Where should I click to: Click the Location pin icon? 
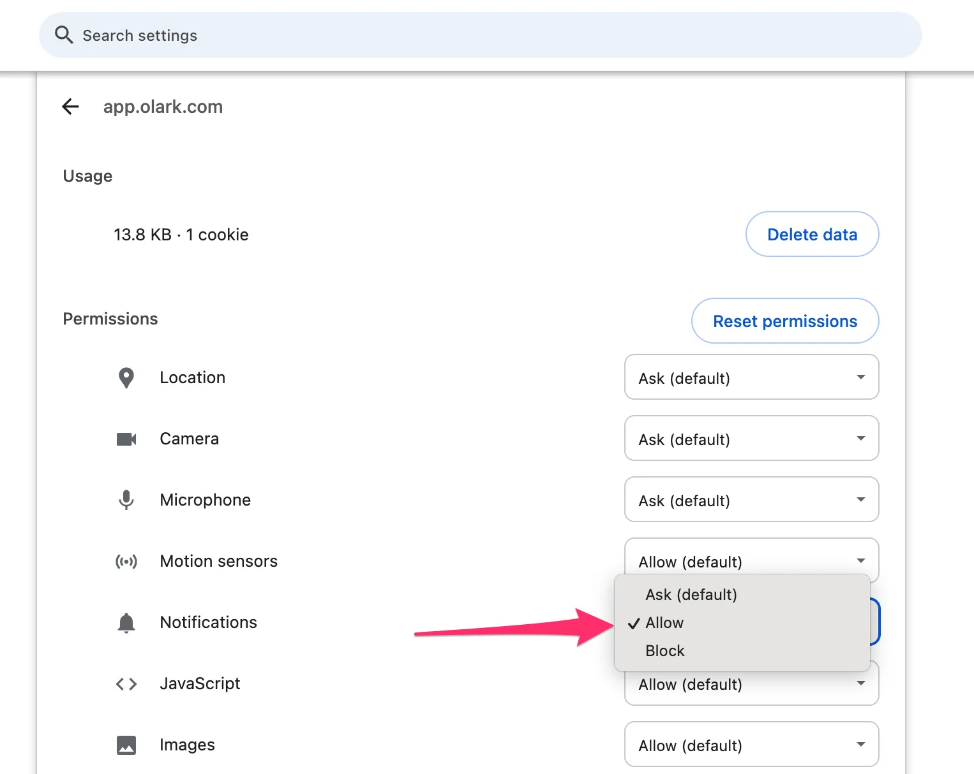(x=126, y=377)
